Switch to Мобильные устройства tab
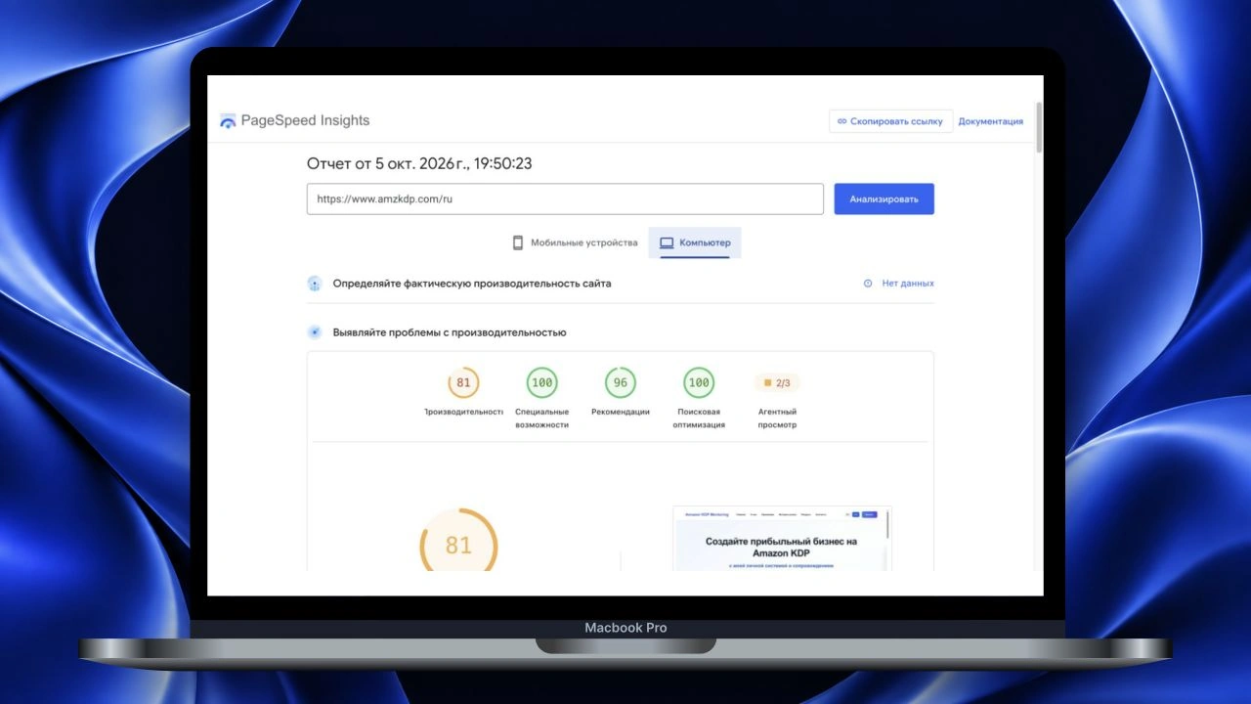This screenshot has height=704, width=1251. pyautogui.click(x=576, y=242)
